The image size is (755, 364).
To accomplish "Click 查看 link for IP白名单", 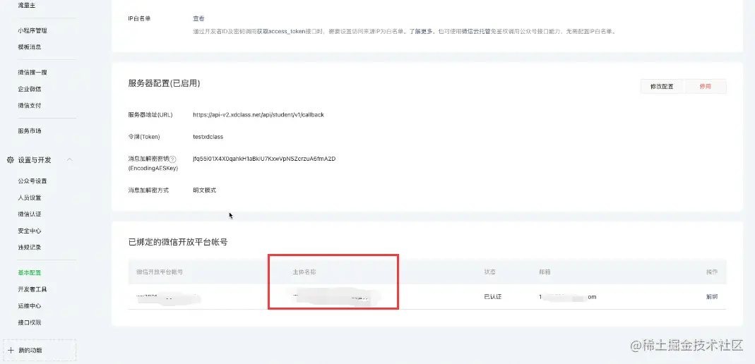I will coord(199,18).
